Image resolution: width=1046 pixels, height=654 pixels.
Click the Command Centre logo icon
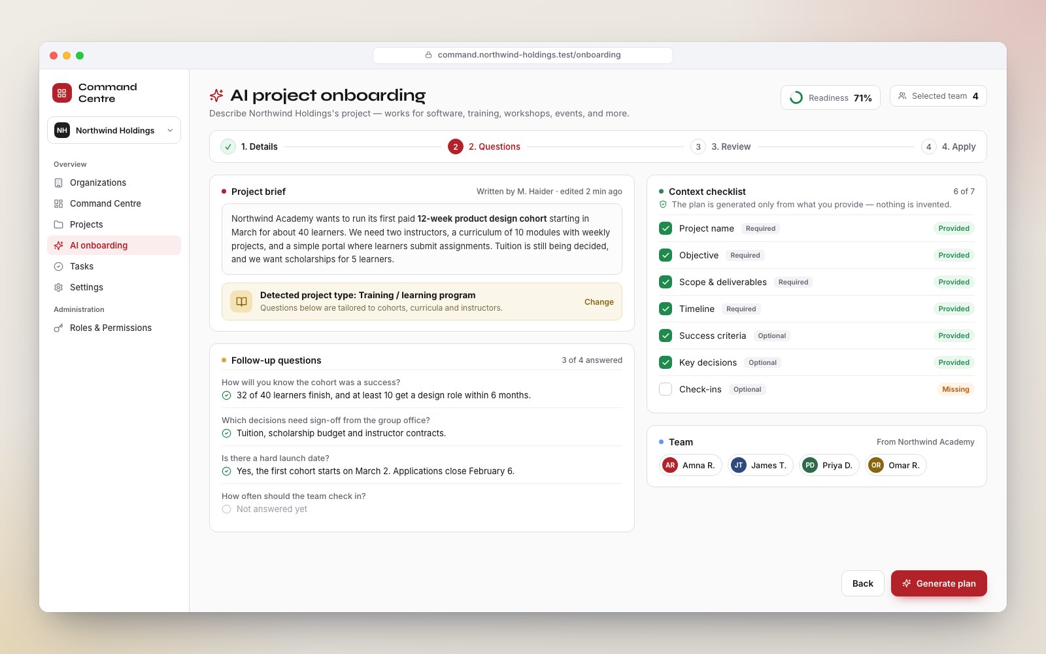coord(62,93)
